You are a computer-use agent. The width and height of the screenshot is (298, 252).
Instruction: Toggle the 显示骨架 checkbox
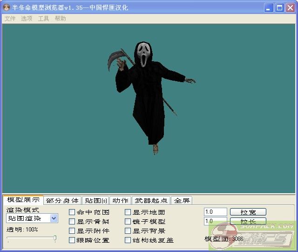72,222
